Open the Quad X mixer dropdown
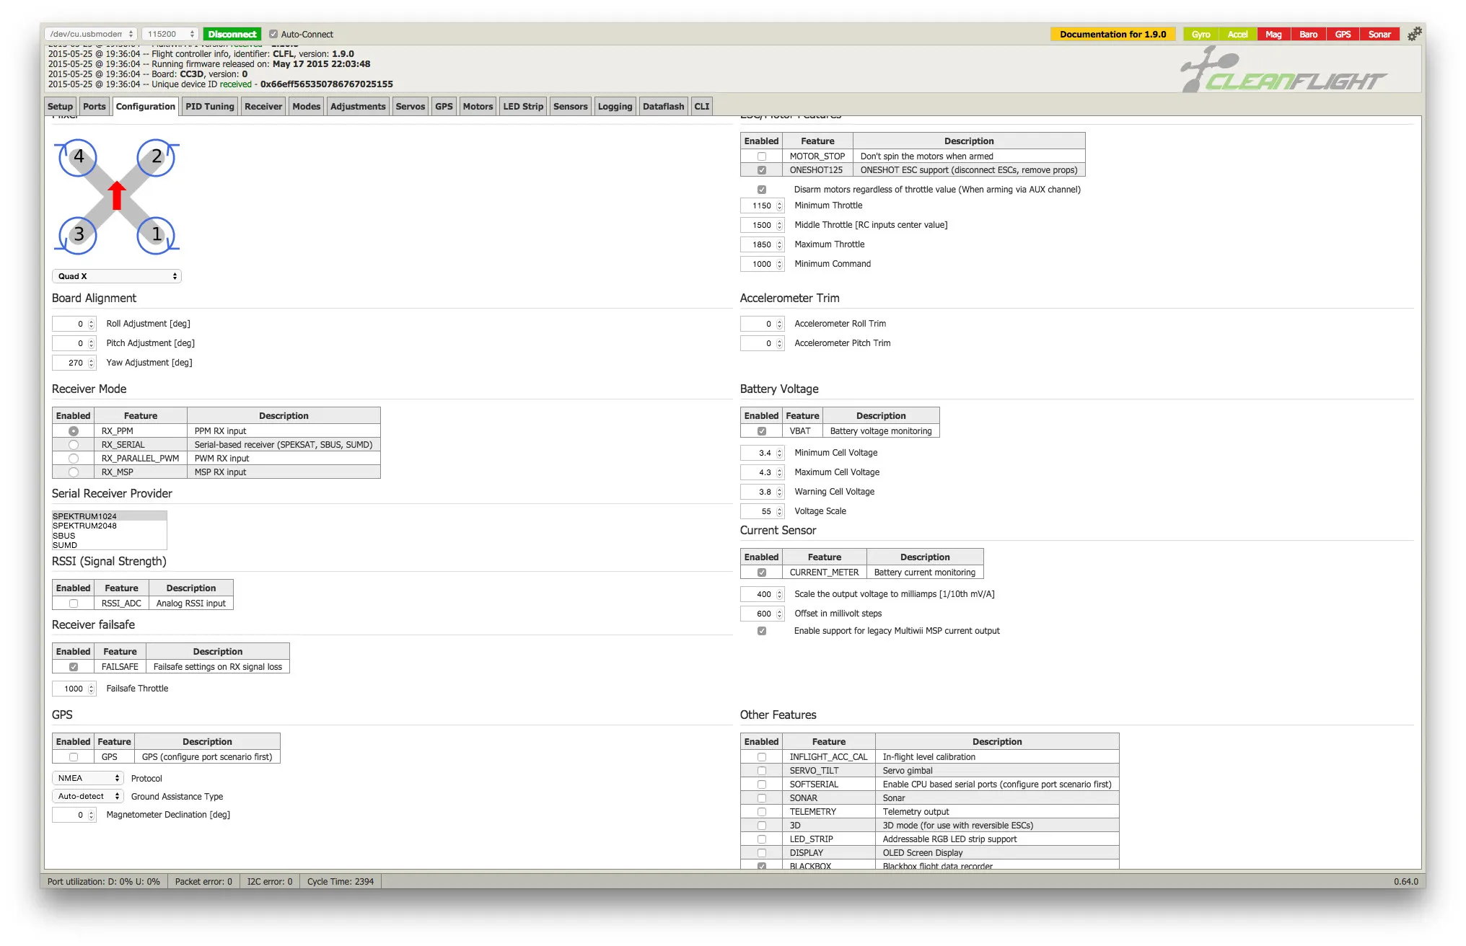This screenshot has width=1466, height=946. tap(116, 276)
